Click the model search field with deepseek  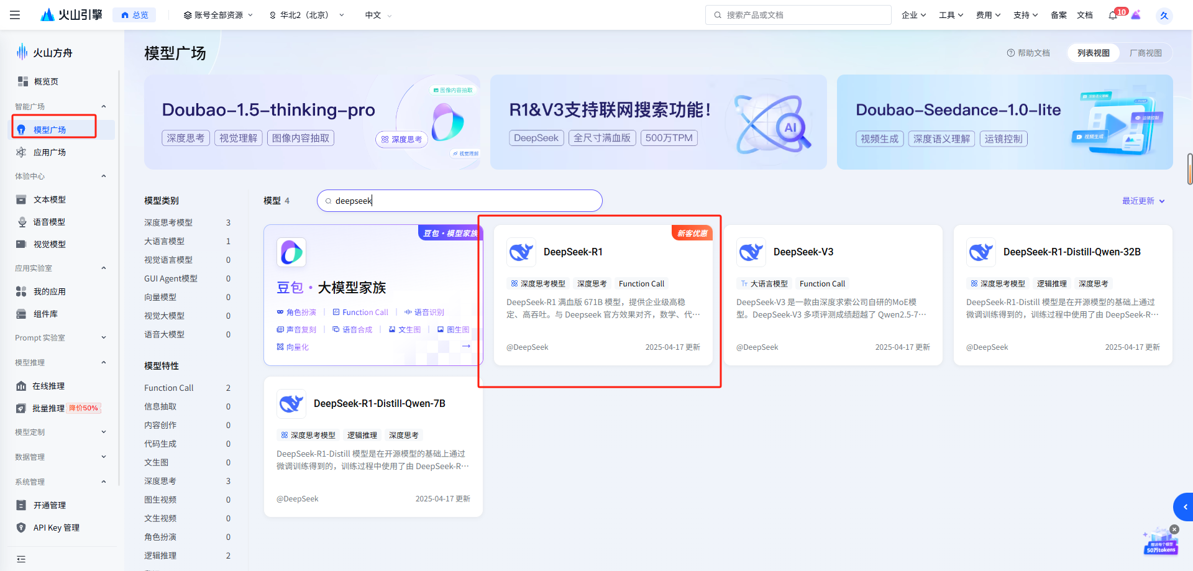pos(460,201)
